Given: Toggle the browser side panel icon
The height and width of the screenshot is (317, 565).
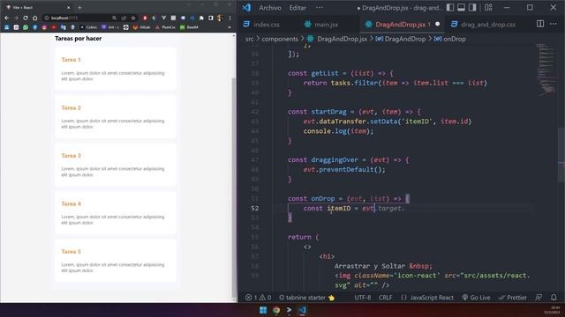Looking at the screenshot, I should pyautogui.click(x=210, y=18).
